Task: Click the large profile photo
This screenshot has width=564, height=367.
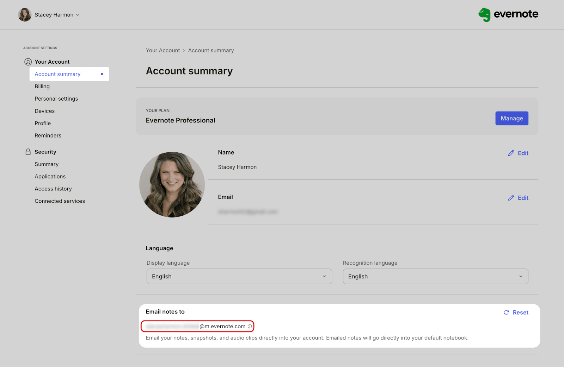Action: click(172, 185)
